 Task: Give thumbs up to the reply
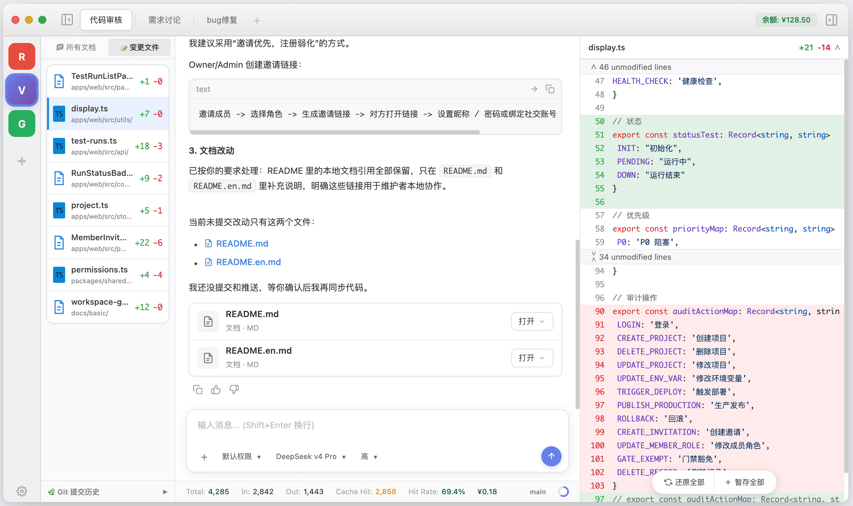[216, 389]
